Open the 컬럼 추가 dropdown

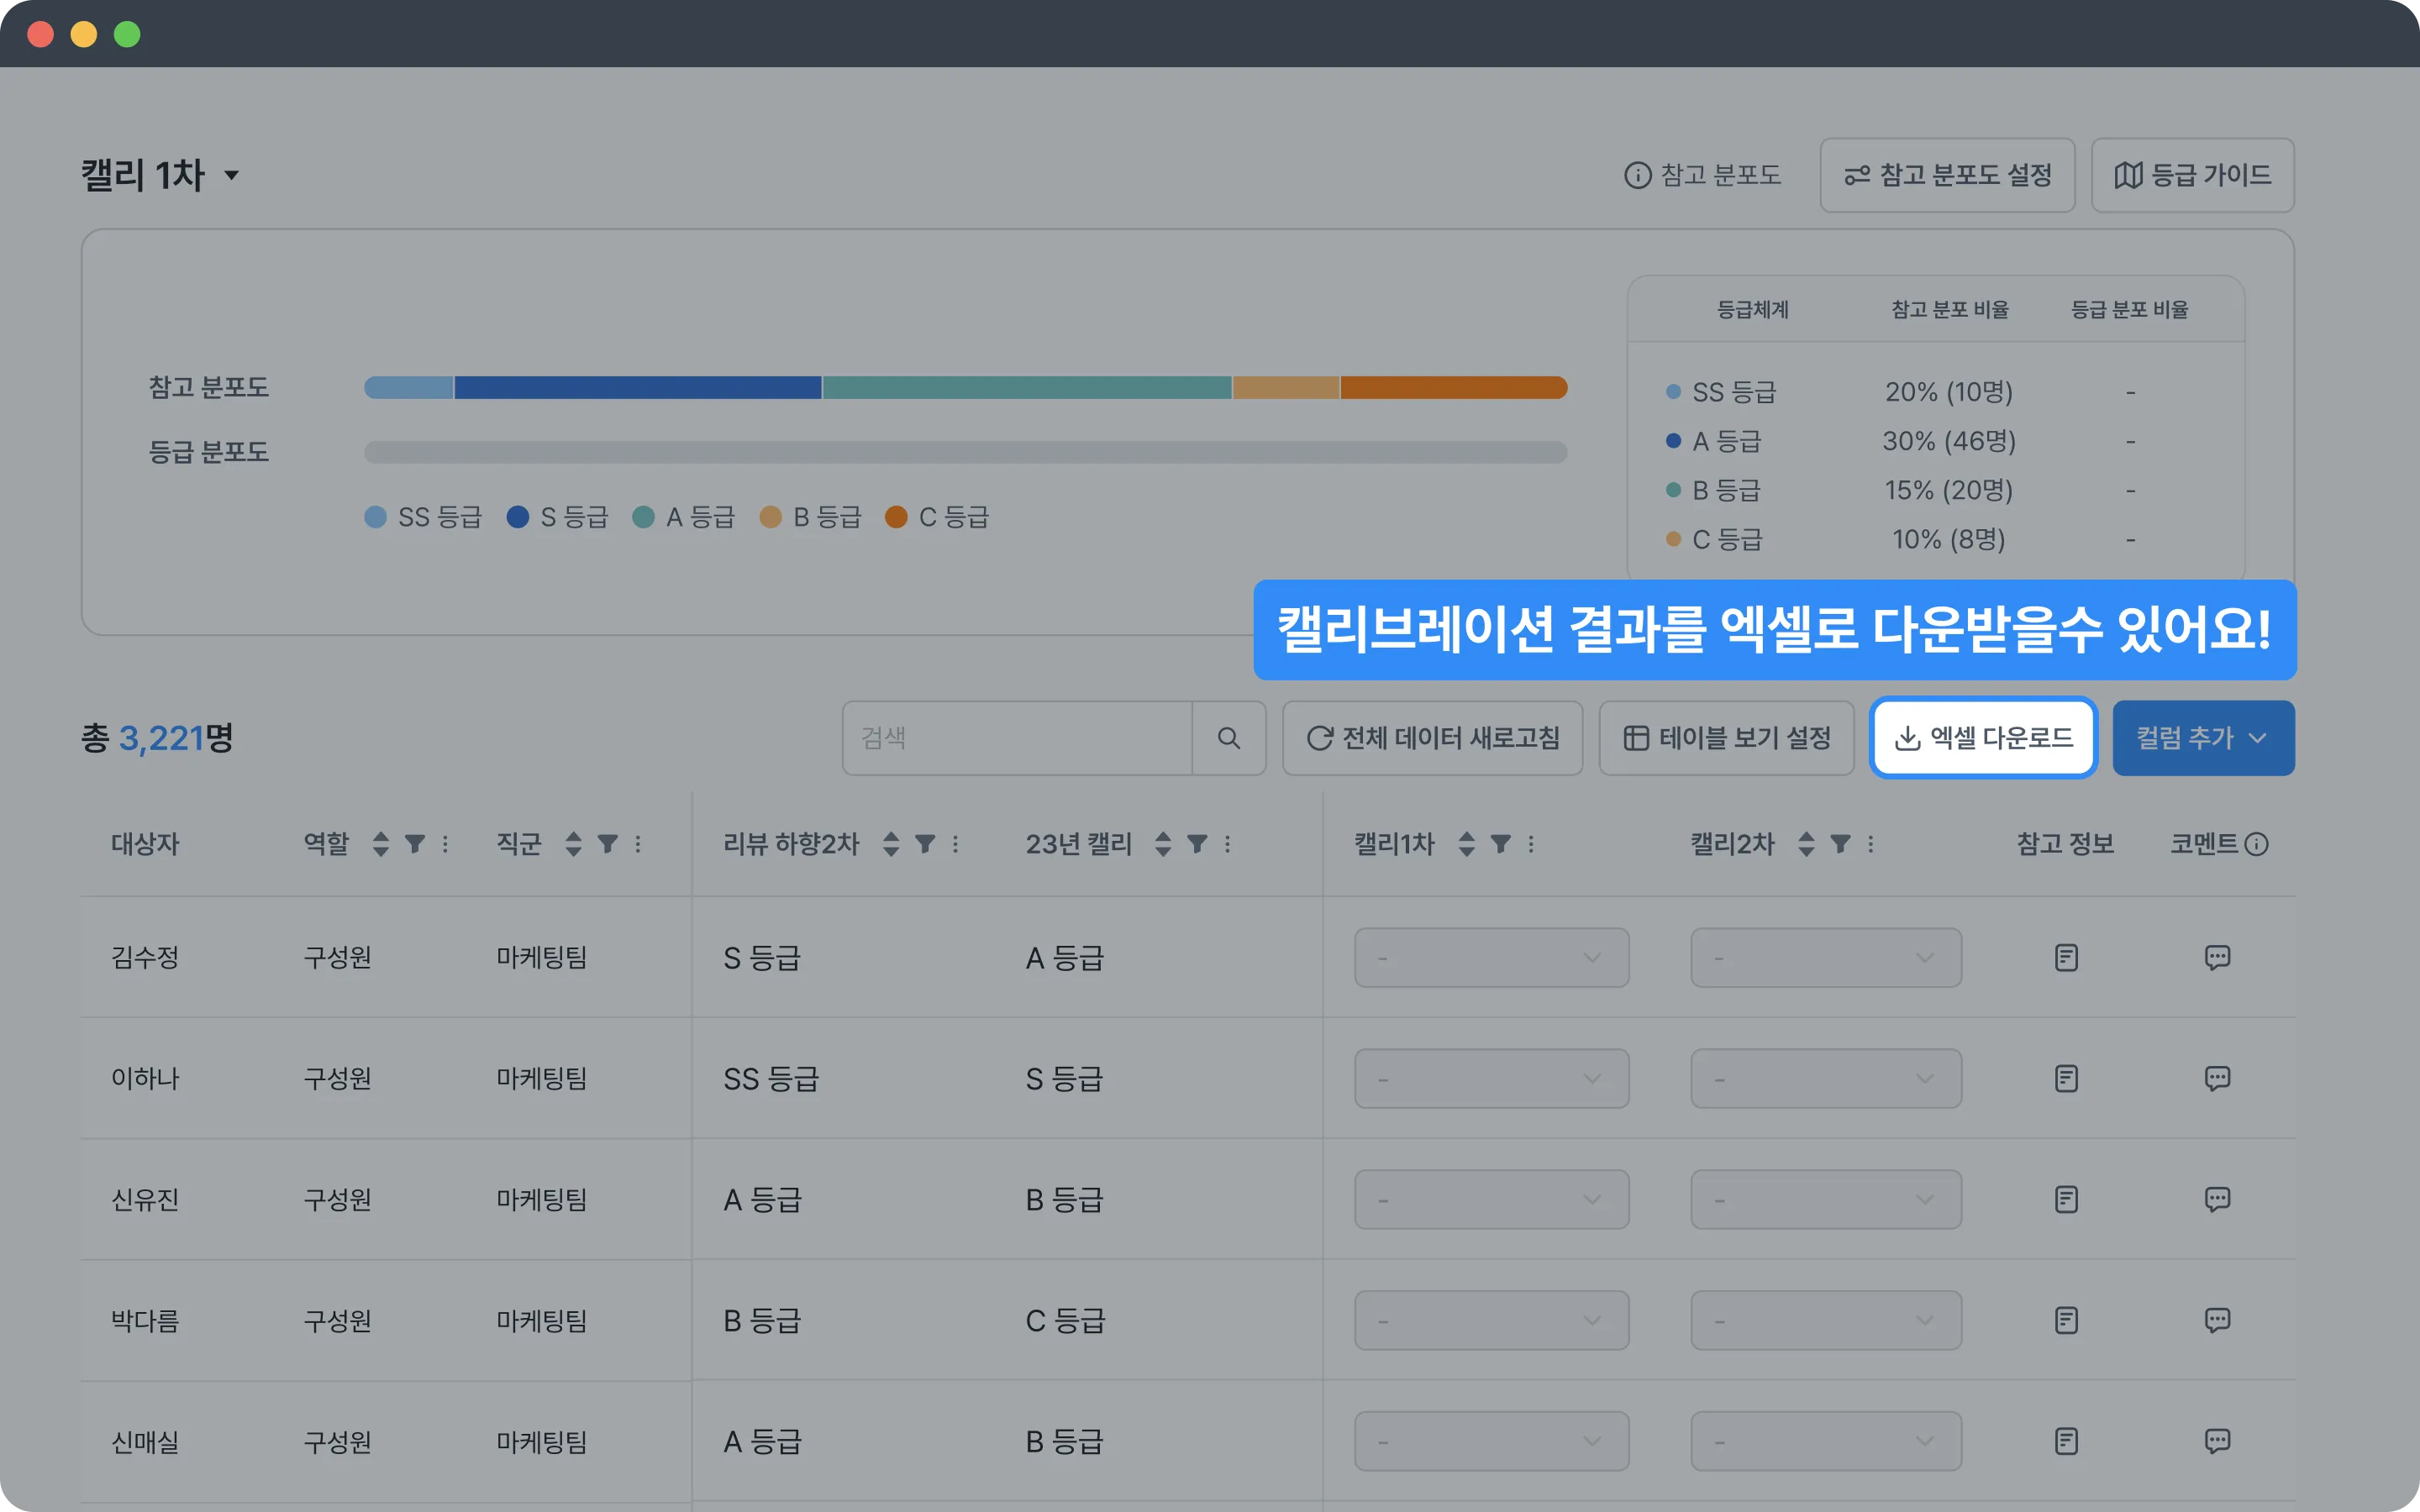(x=2203, y=738)
